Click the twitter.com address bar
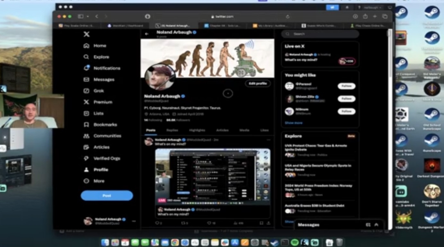The image size is (444, 247). pyautogui.click(x=222, y=16)
